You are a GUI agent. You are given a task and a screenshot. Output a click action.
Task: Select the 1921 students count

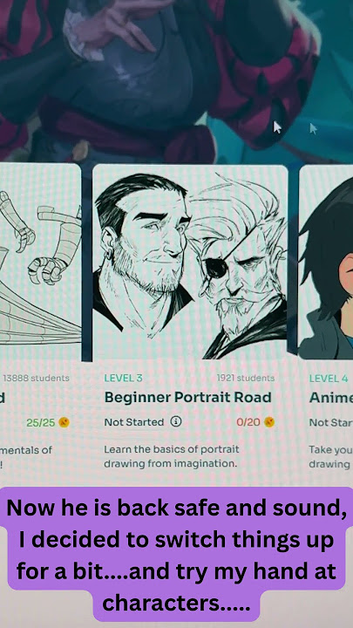[246, 378]
